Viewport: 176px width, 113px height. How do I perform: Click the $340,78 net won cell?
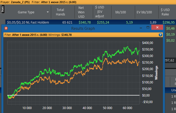[85, 22]
